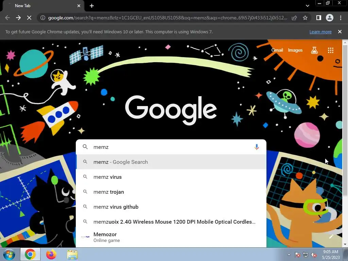The image size is (348, 261).
Task: Share this page icon in address bar
Action: pyautogui.click(x=294, y=18)
